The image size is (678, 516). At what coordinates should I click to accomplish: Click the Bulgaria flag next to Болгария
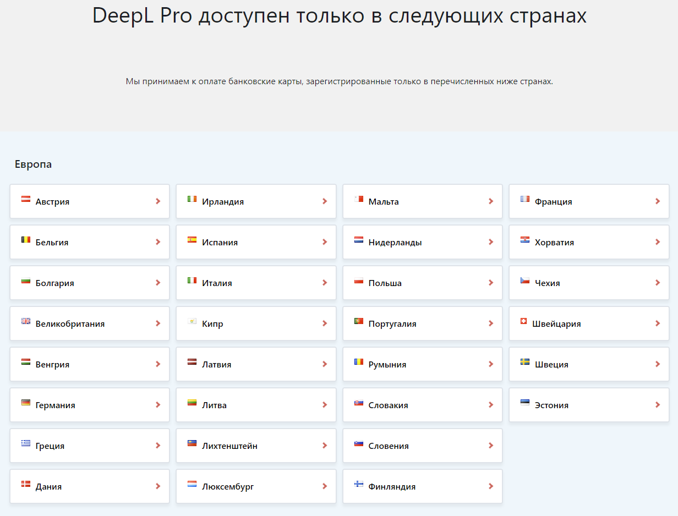pos(26,281)
